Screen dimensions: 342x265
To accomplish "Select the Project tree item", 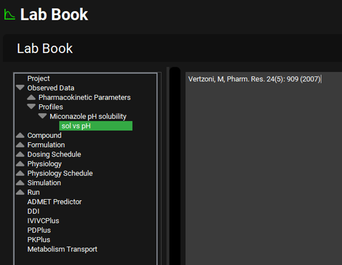I will click(38, 78).
